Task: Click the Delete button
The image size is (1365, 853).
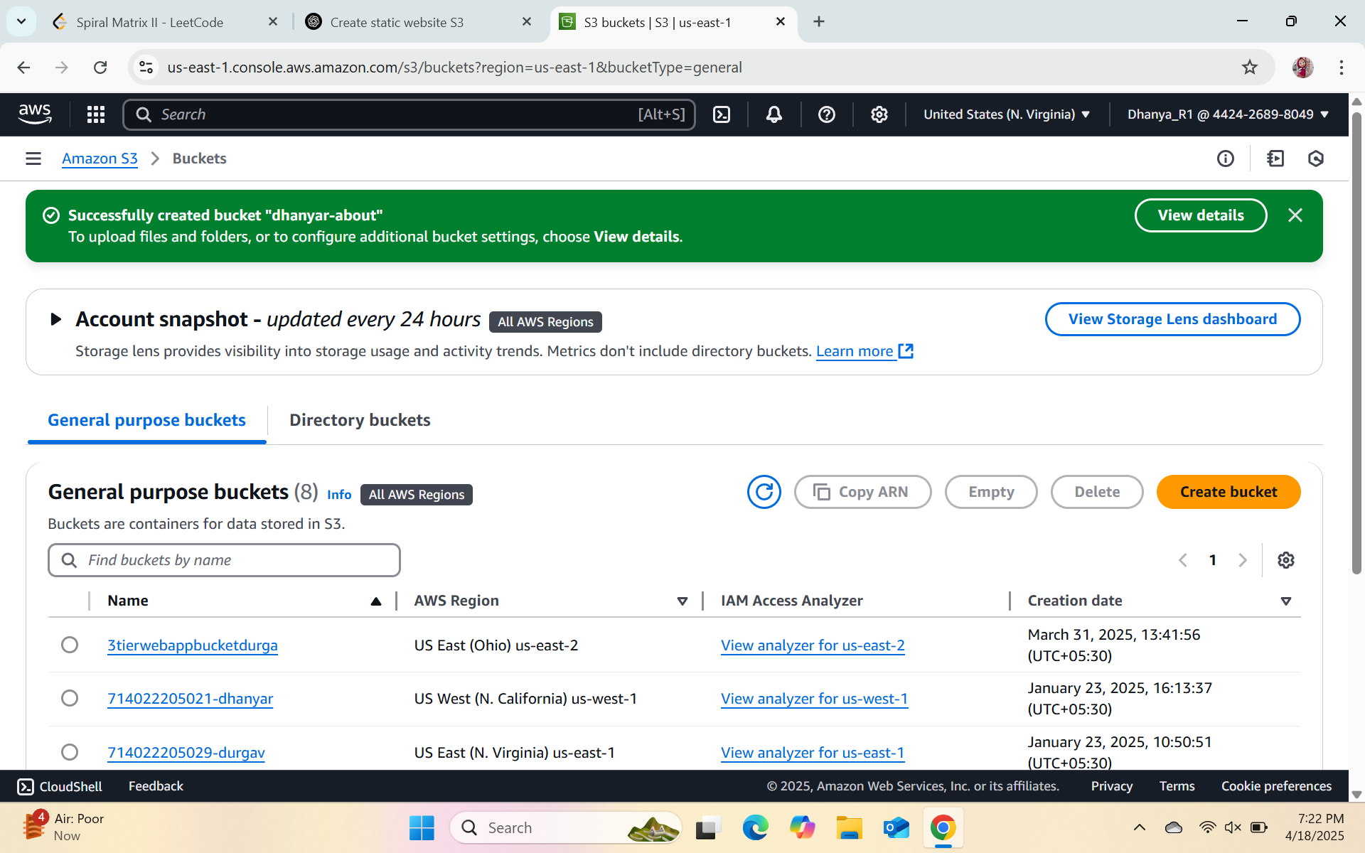Action: pos(1097,492)
